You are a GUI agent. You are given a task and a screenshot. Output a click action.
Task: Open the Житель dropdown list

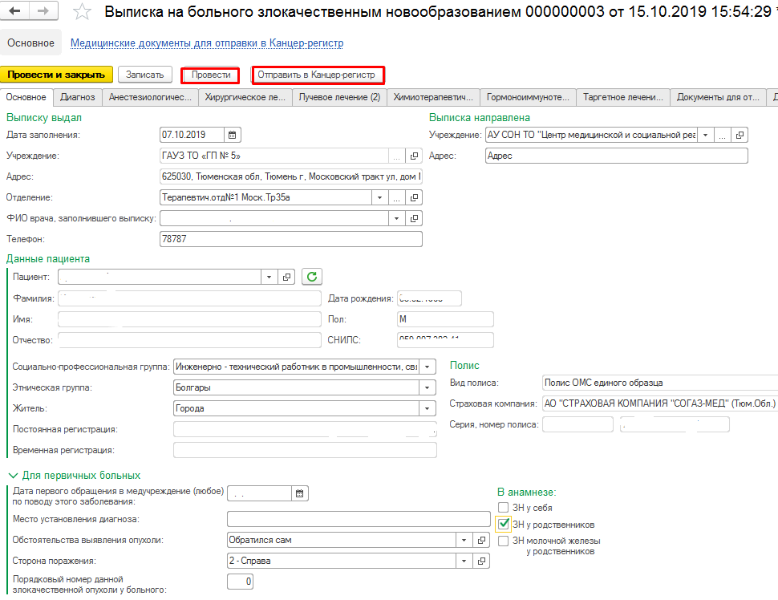[x=428, y=408]
